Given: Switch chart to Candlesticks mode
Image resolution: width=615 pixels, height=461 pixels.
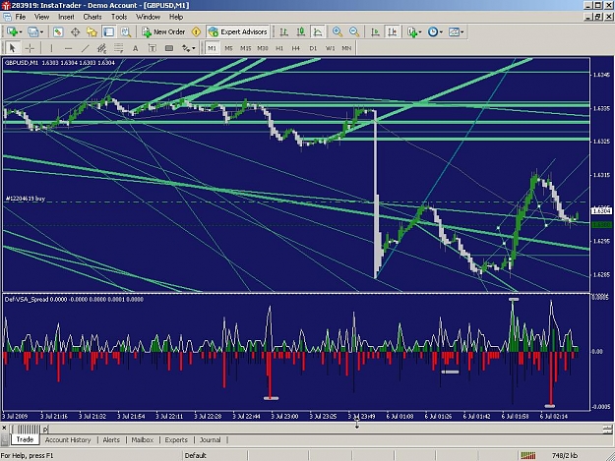Looking at the screenshot, I should (x=300, y=32).
